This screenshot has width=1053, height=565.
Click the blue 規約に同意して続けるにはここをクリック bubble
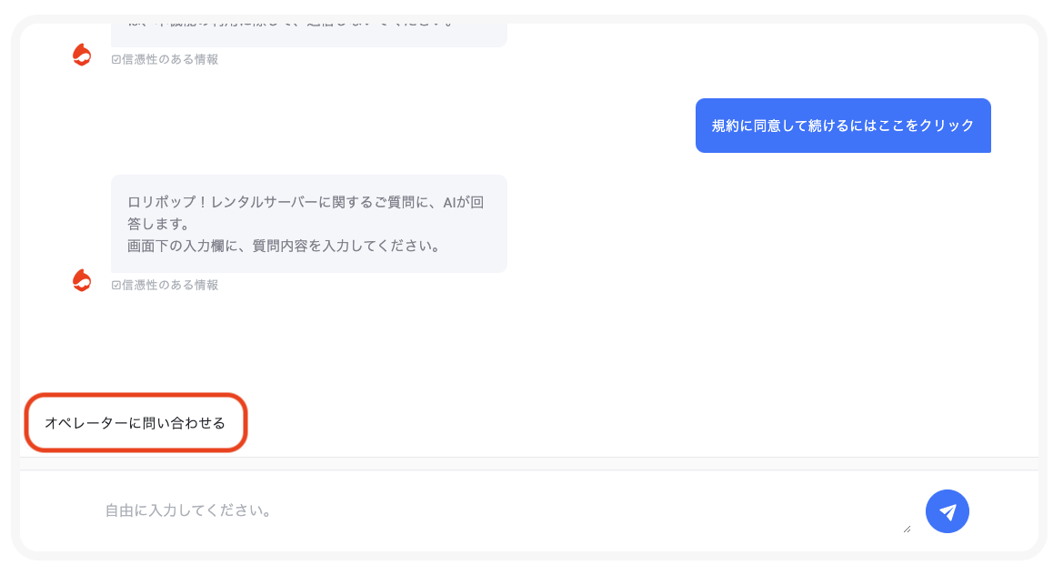[x=843, y=126]
